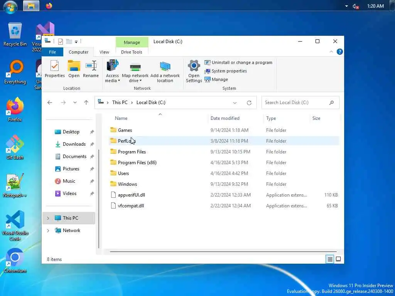Click the Open folder icon in ribbon
This screenshot has height=296, width=395.
(74, 69)
